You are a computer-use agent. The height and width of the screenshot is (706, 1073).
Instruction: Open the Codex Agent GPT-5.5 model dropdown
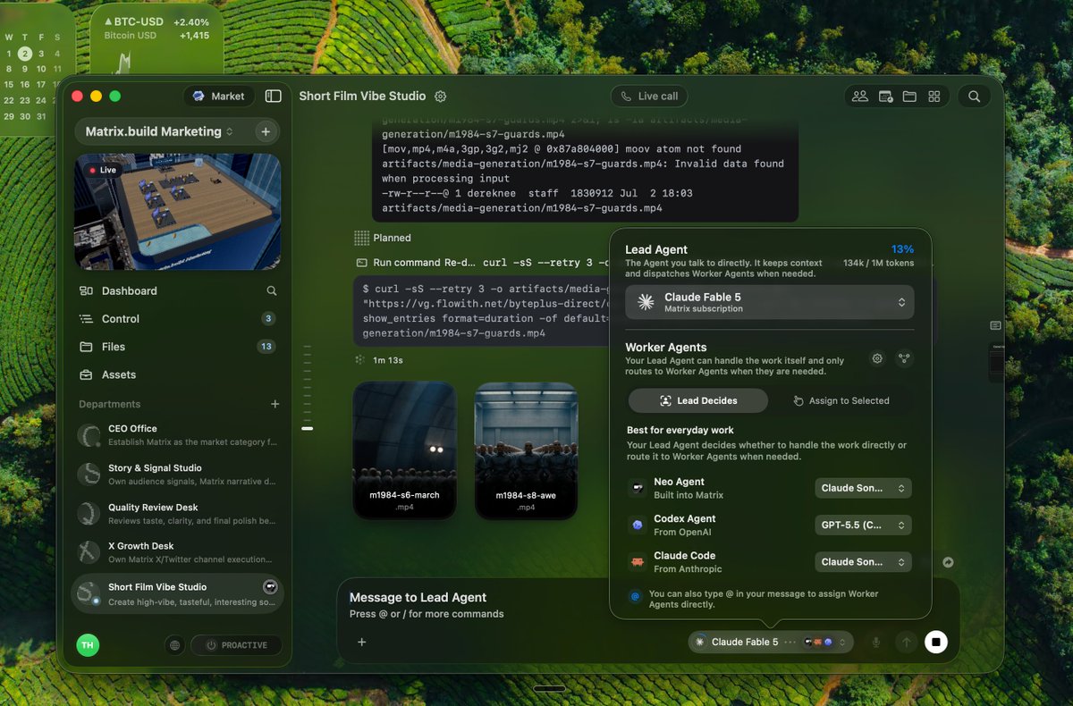863,525
